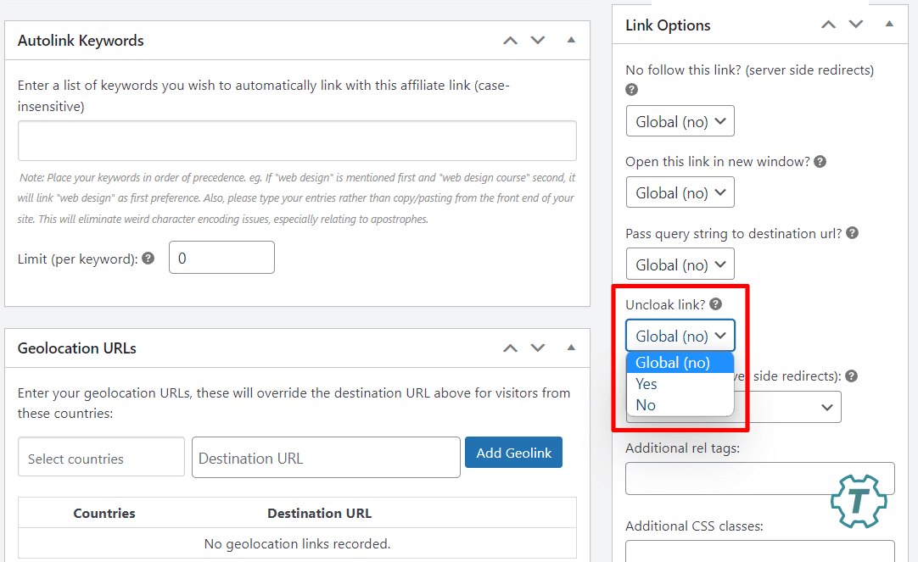
Task: Click help icon next to Uncloak link
Action: [716, 304]
